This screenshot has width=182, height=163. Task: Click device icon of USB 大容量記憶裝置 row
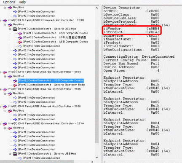click(x=20, y=37)
